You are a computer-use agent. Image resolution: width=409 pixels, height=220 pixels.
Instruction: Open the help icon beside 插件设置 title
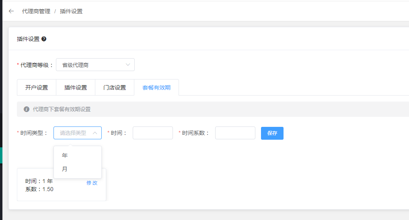(x=44, y=39)
